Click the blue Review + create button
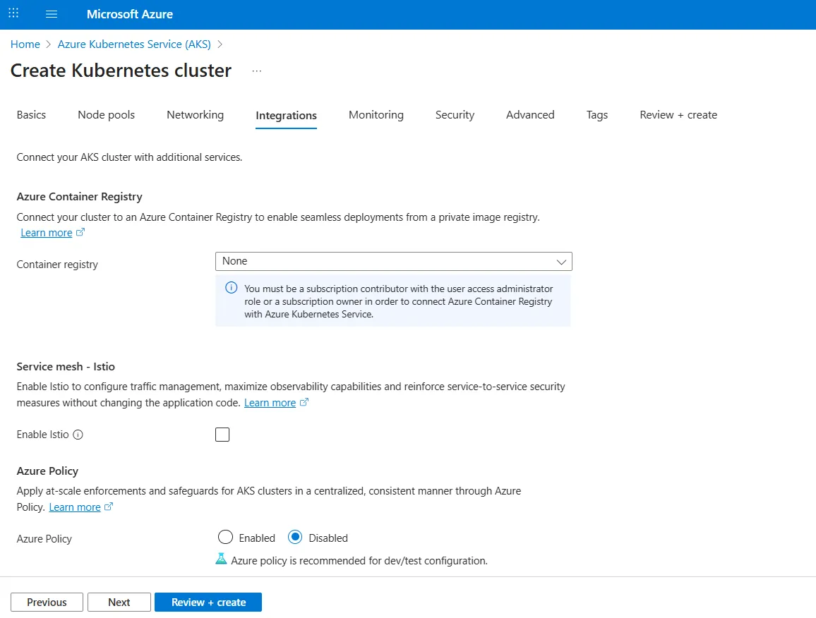816x618 pixels. tap(208, 602)
